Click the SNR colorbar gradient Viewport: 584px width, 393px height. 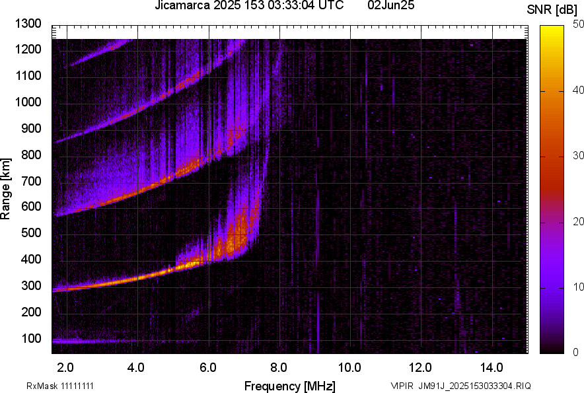[x=552, y=190]
